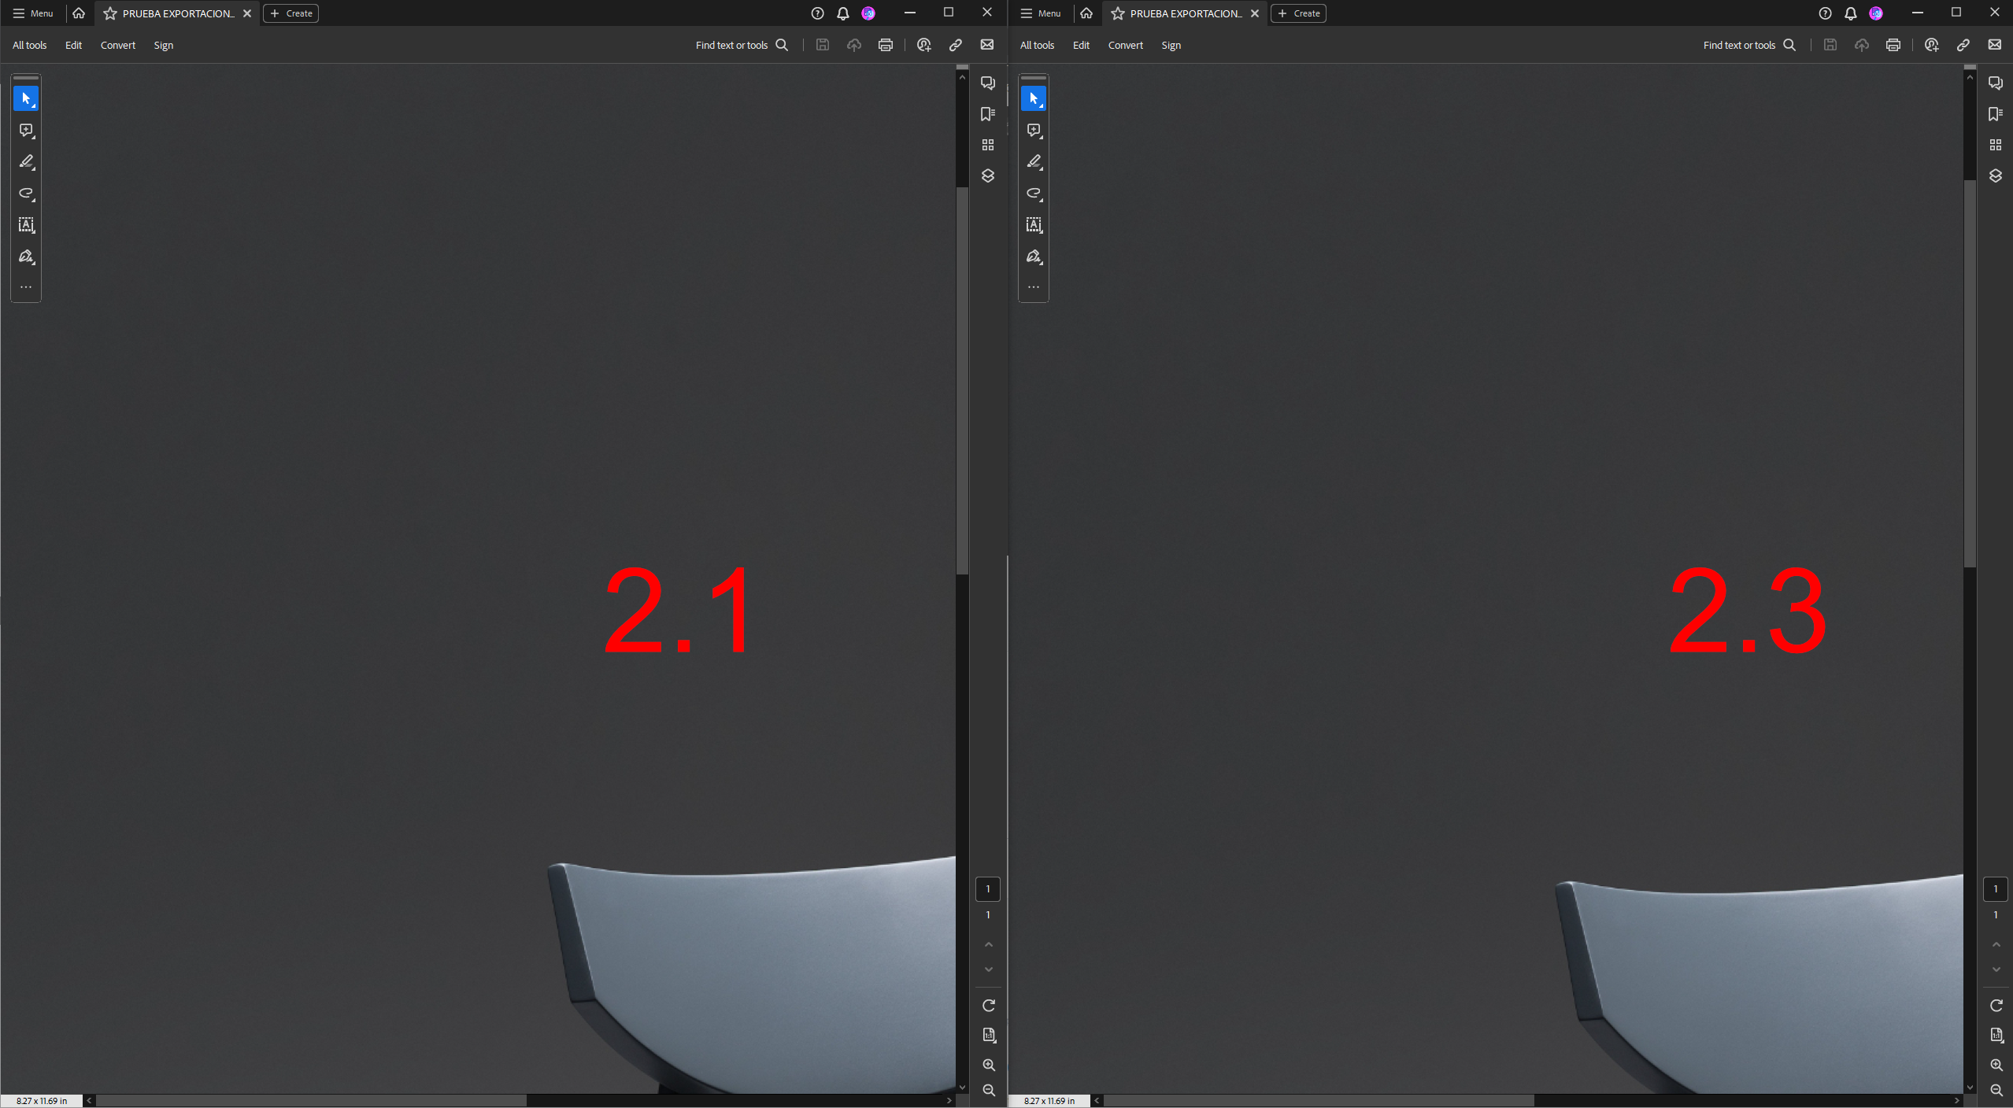Email the document from right window
This screenshot has width=2013, height=1108.
(1995, 45)
